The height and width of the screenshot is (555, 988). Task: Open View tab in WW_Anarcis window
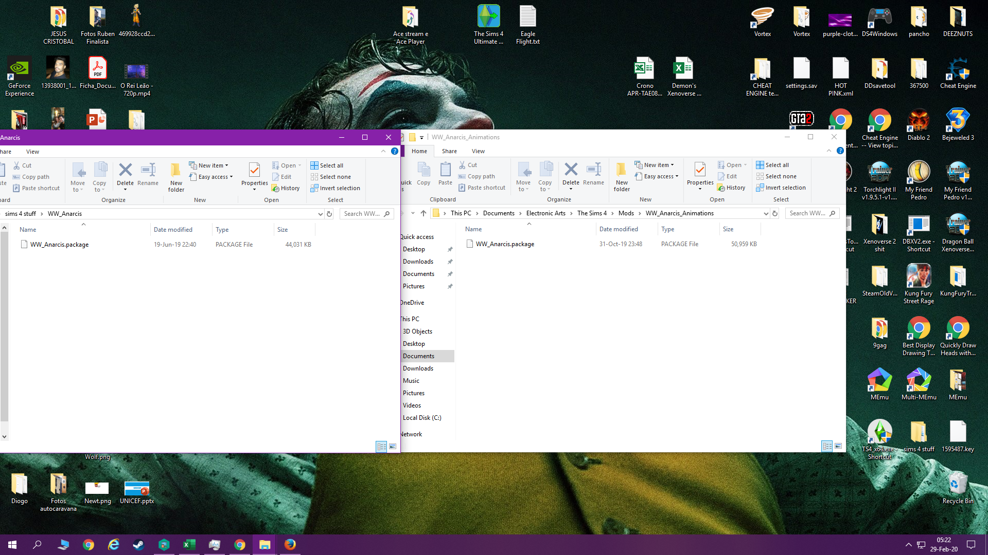point(32,152)
